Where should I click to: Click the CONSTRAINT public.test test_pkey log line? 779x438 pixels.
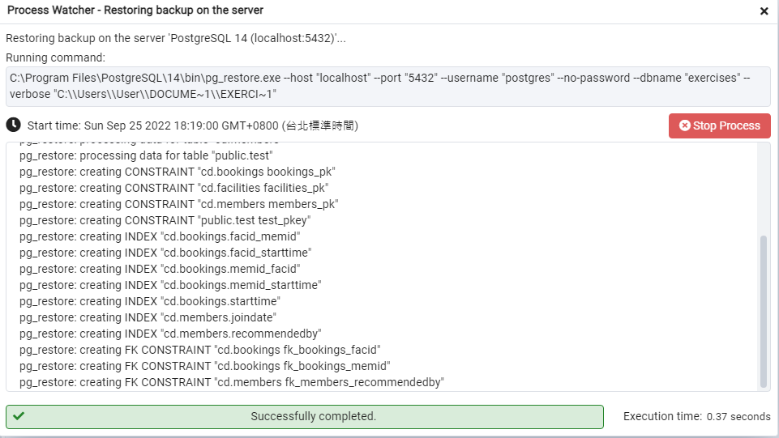click(165, 220)
